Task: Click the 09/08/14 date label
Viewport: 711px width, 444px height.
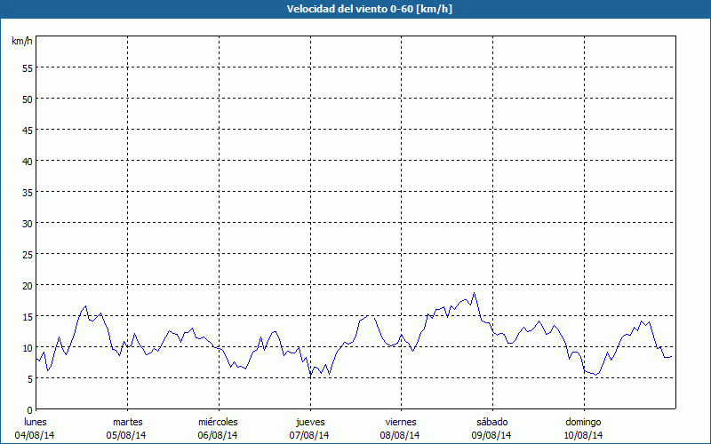Action: (x=491, y=435)
